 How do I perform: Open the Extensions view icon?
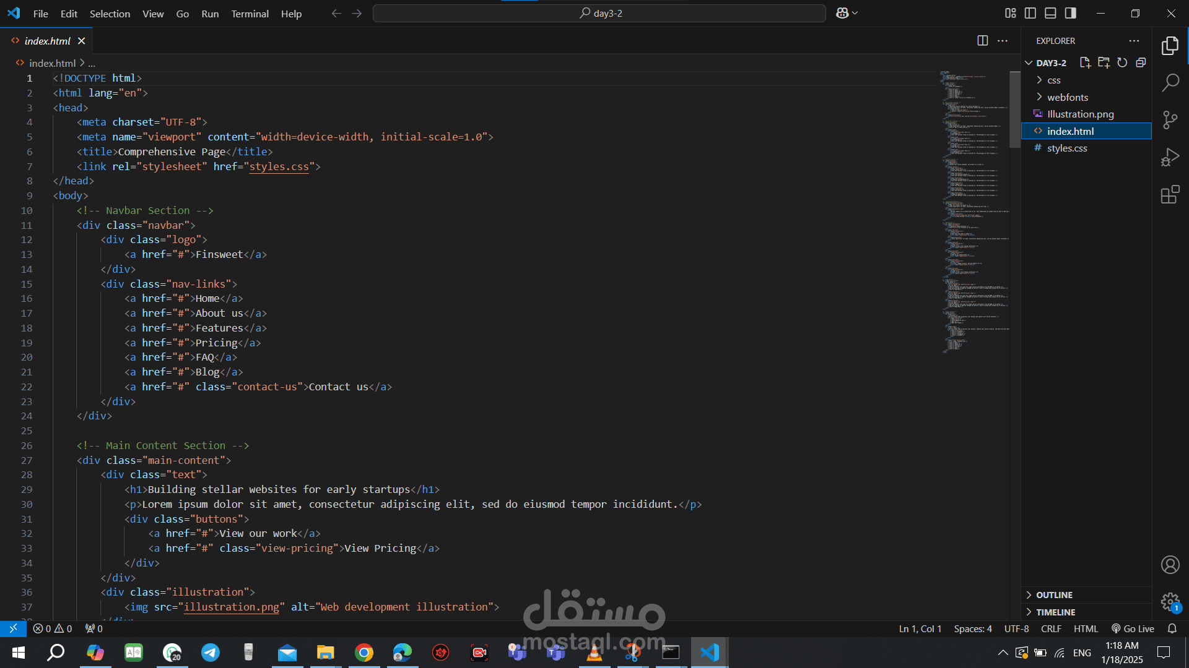(1170, 195)
